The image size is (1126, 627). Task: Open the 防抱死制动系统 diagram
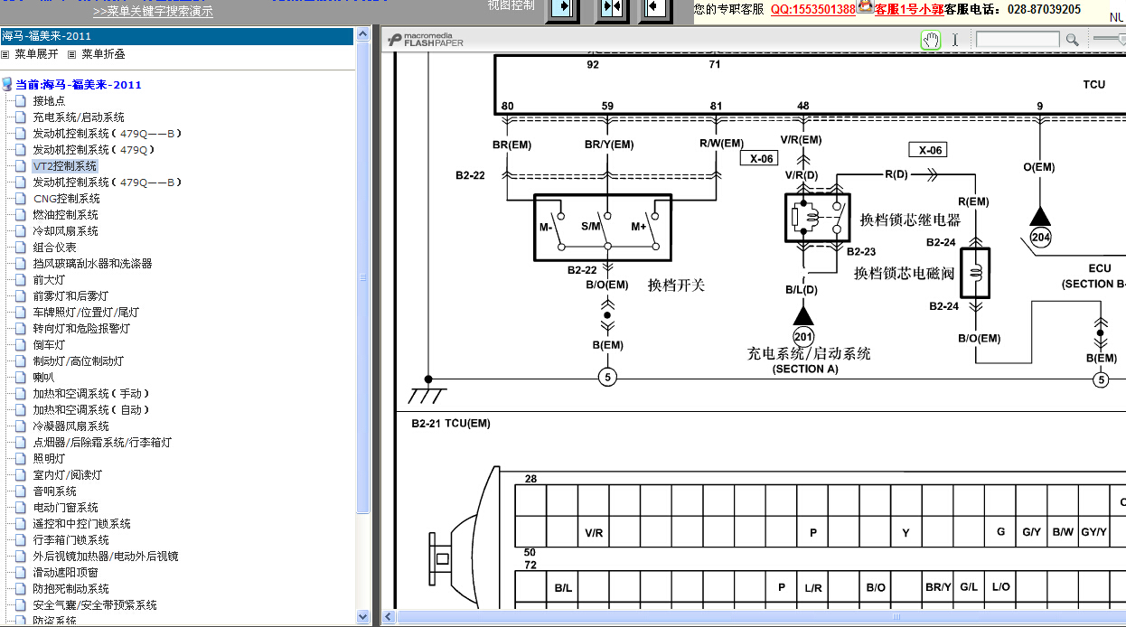(70, 589)
